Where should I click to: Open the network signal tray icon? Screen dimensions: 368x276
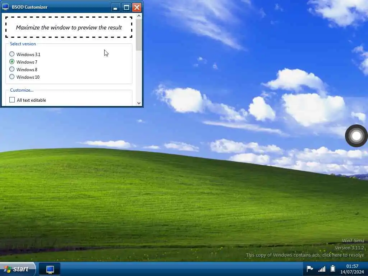(x=322, y=269)
